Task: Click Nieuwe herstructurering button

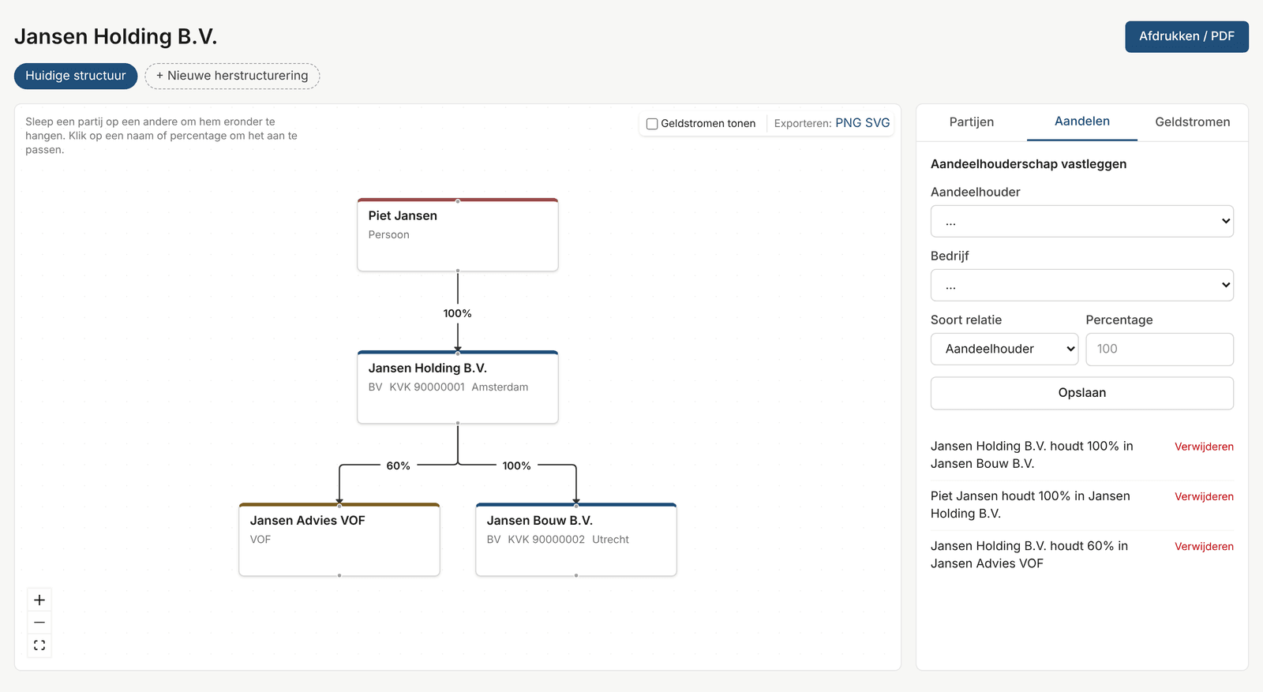Action: [x=232, y=76]
